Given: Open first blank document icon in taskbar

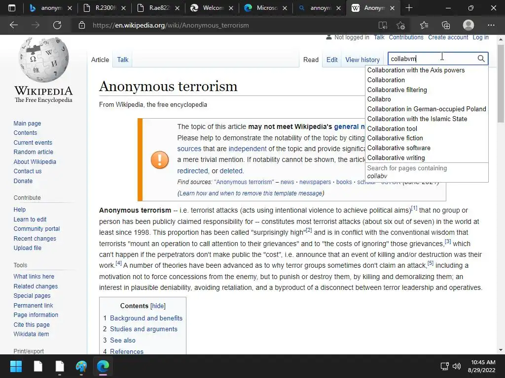Looking at the screenshot, I should [x=38, y=366].
